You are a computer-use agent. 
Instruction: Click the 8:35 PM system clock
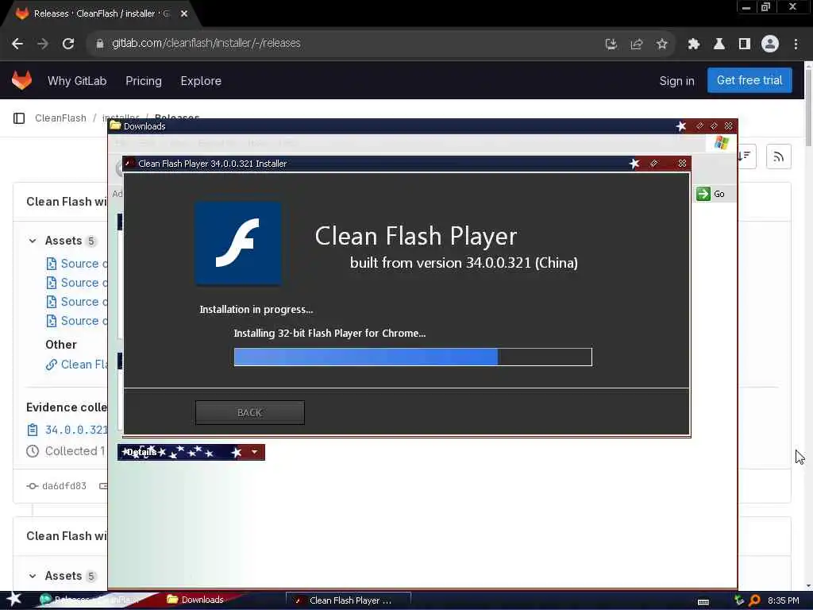pos(783,600)
